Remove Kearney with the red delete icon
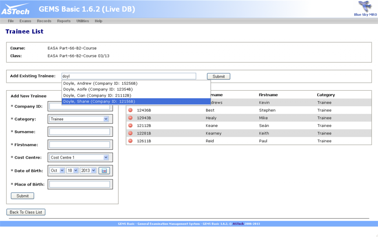The image size is (378, 237). click(x=130, y=133)
